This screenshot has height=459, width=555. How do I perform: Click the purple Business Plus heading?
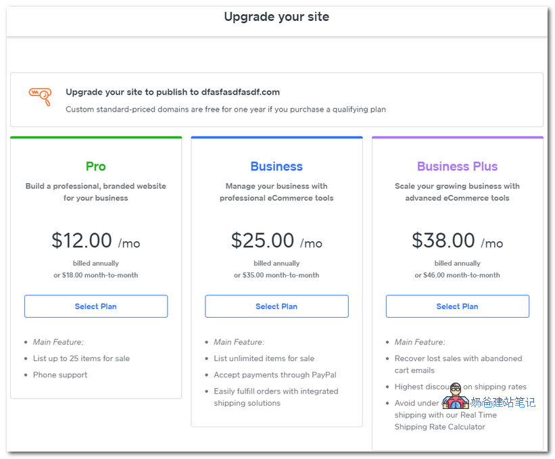[x=457, y=166]
